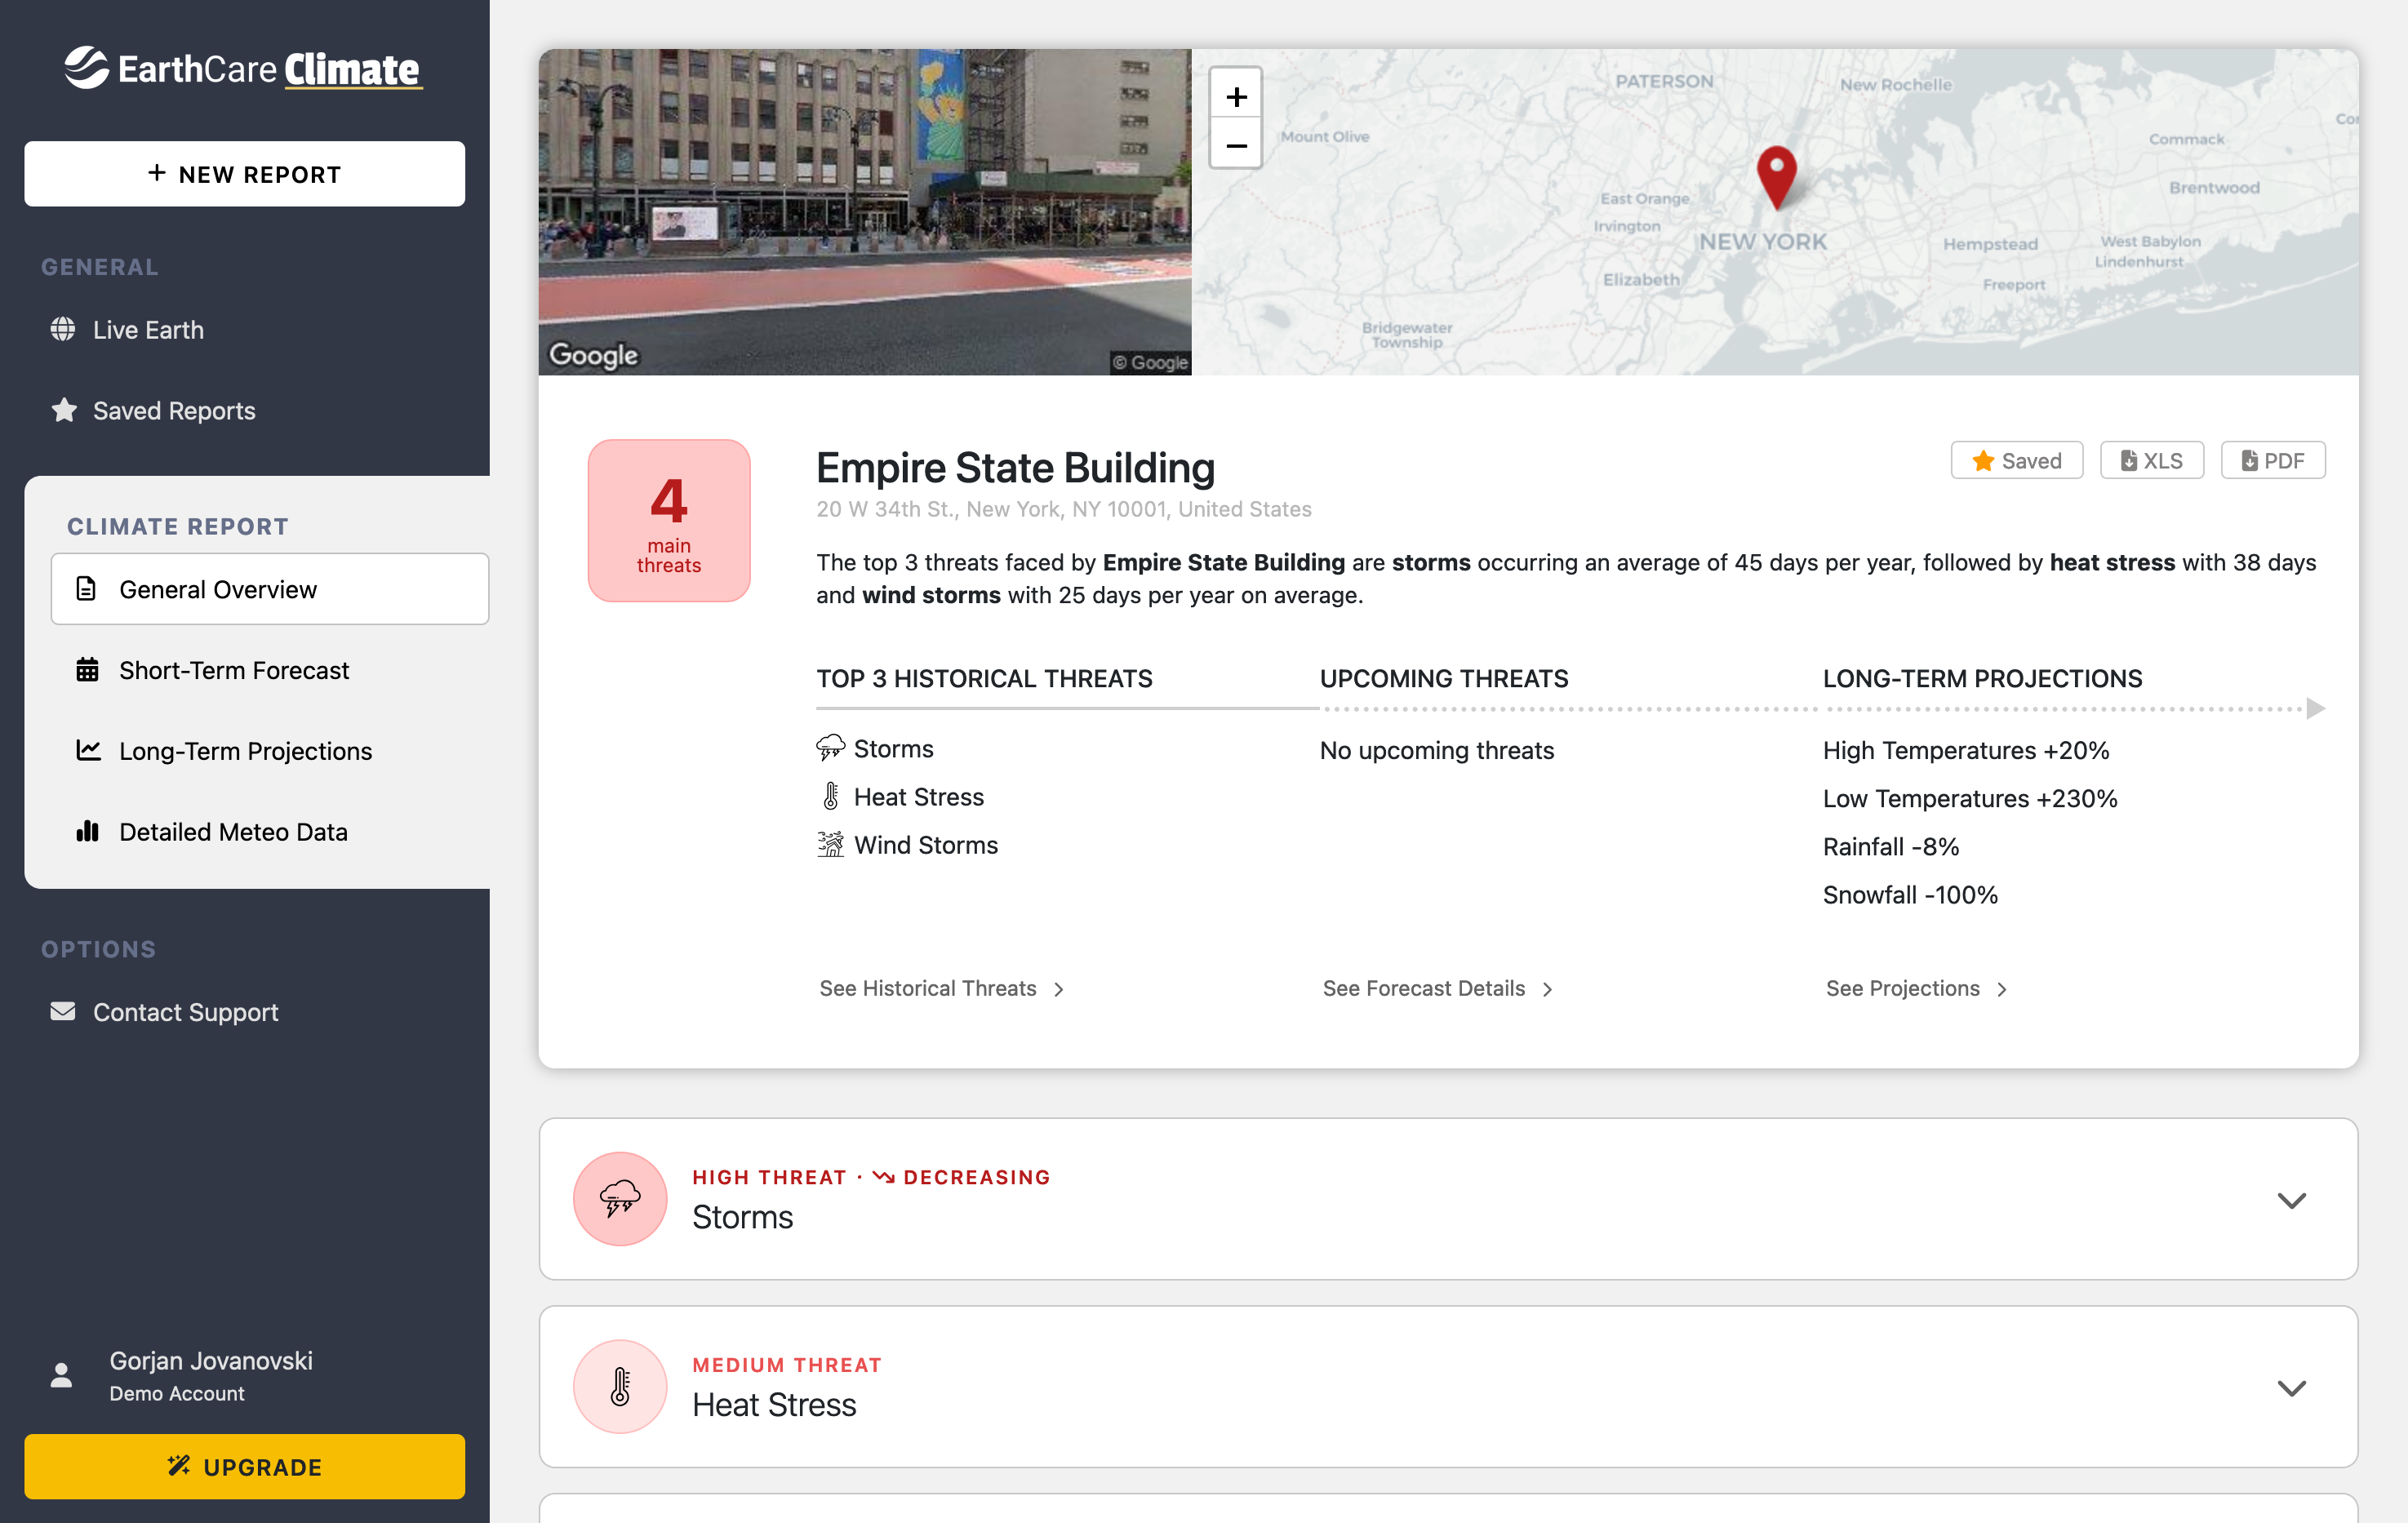
Task: Open Detailed Meteo Data section
Action: pyautogui.click(x=233, y=832)
